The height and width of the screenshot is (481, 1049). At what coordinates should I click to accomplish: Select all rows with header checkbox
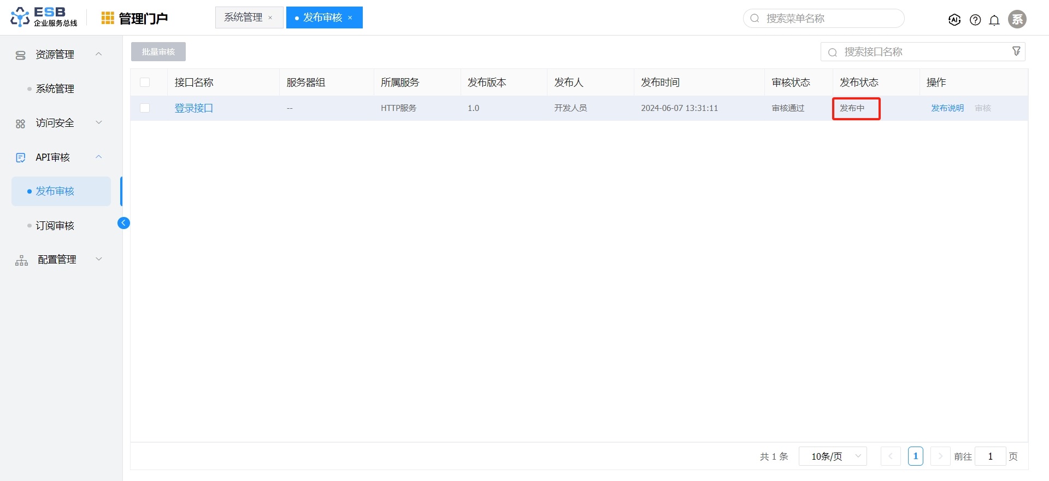(x=145, y=83)
